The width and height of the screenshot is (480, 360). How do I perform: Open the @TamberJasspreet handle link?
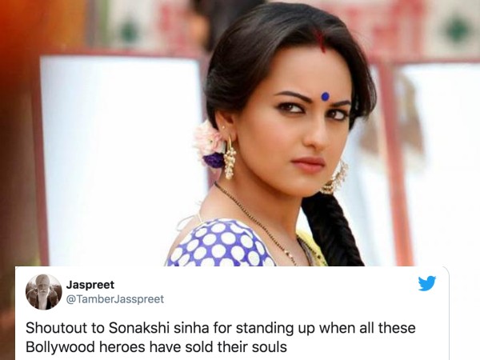pos(115,299)
